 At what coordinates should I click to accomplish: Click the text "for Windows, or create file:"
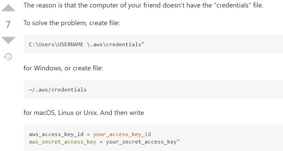63,68
